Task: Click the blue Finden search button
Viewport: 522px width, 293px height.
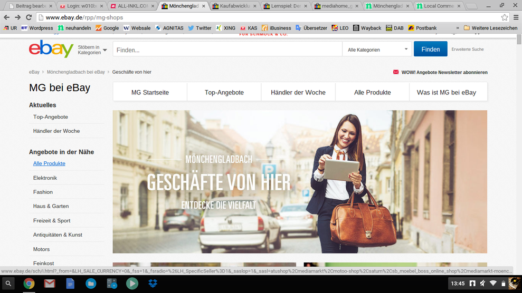Action: 431,49
